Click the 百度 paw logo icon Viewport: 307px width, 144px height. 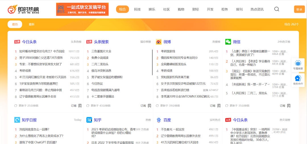pos(159,120)
